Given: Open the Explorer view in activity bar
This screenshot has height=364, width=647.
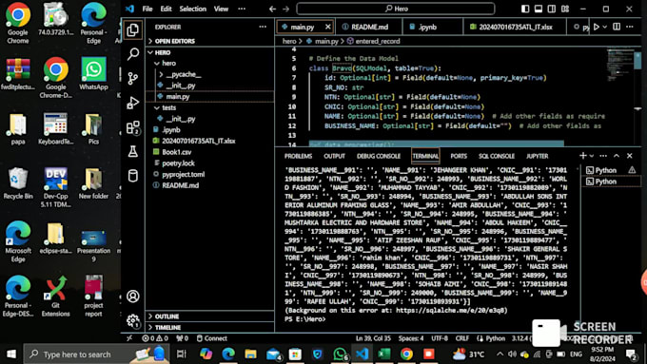Looking at the screenshot, I should pyautogui.click(x=133, y=30).
